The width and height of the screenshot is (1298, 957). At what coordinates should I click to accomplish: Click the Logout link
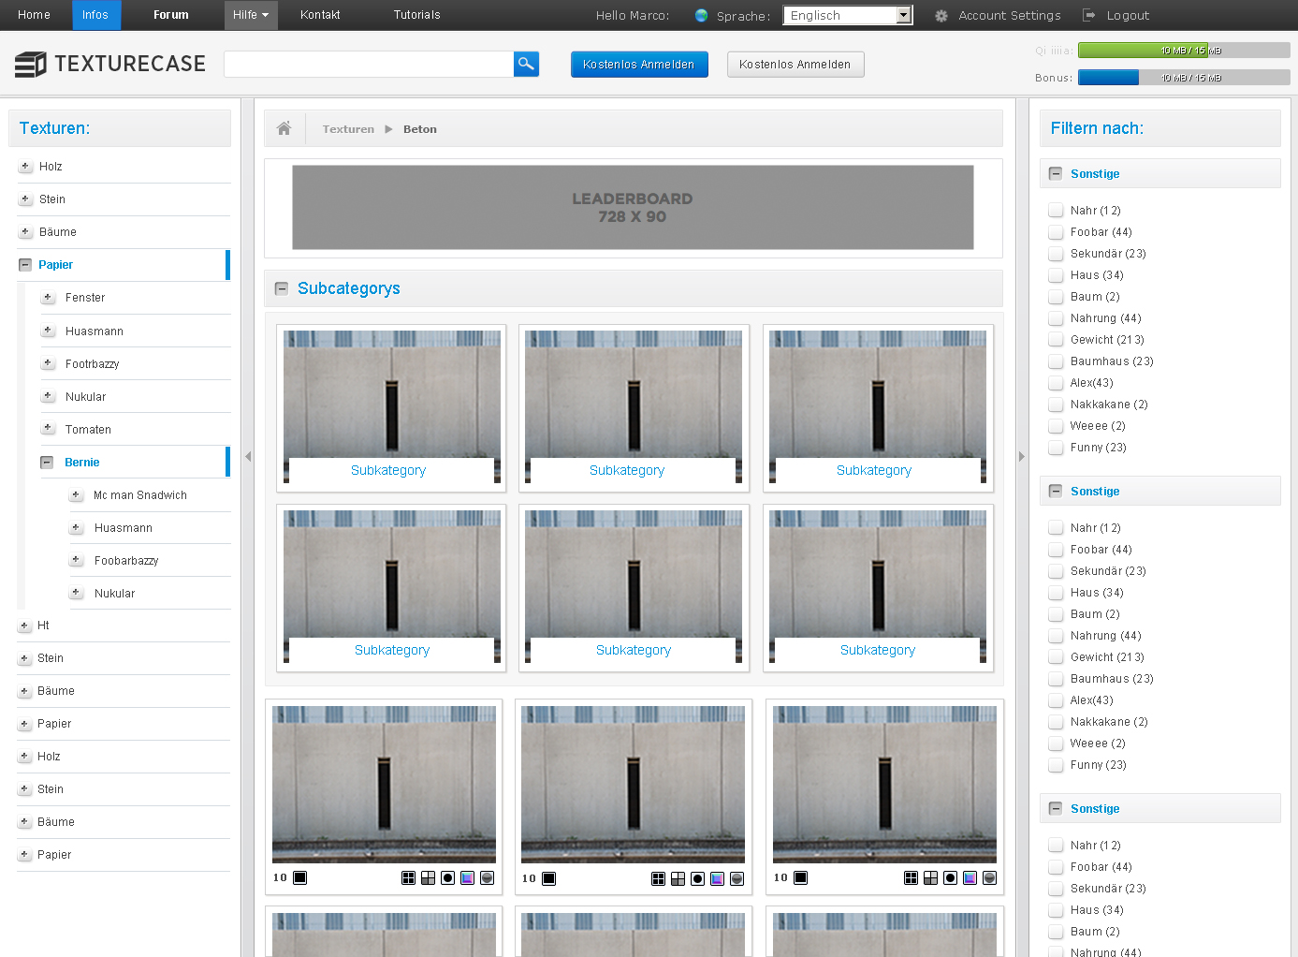click(x=1128, y=16)
